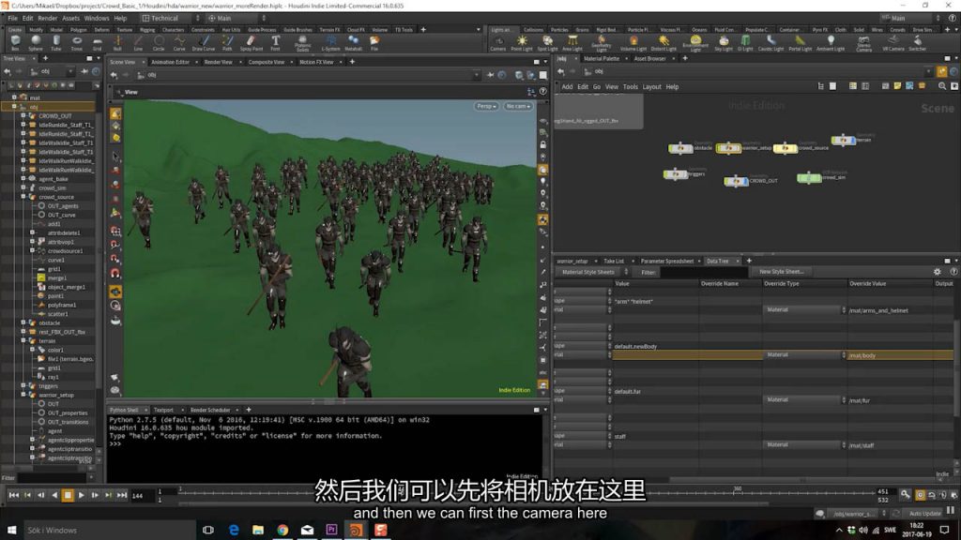Image resolution: width=961 pixels, height=540 pixels.
Task: Select the crowd_source node in network
Action: (x=785, y=148)
